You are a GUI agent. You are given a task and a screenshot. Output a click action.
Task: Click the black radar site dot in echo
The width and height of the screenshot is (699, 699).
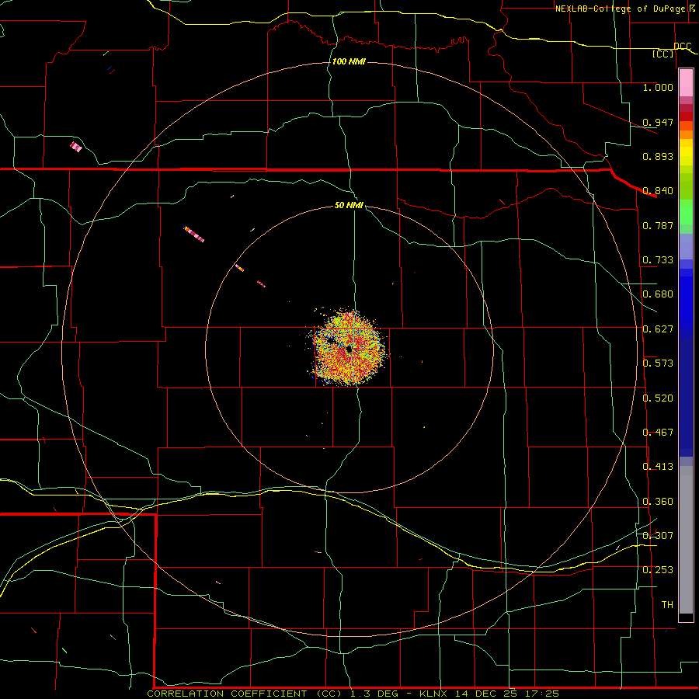[349, 350]
